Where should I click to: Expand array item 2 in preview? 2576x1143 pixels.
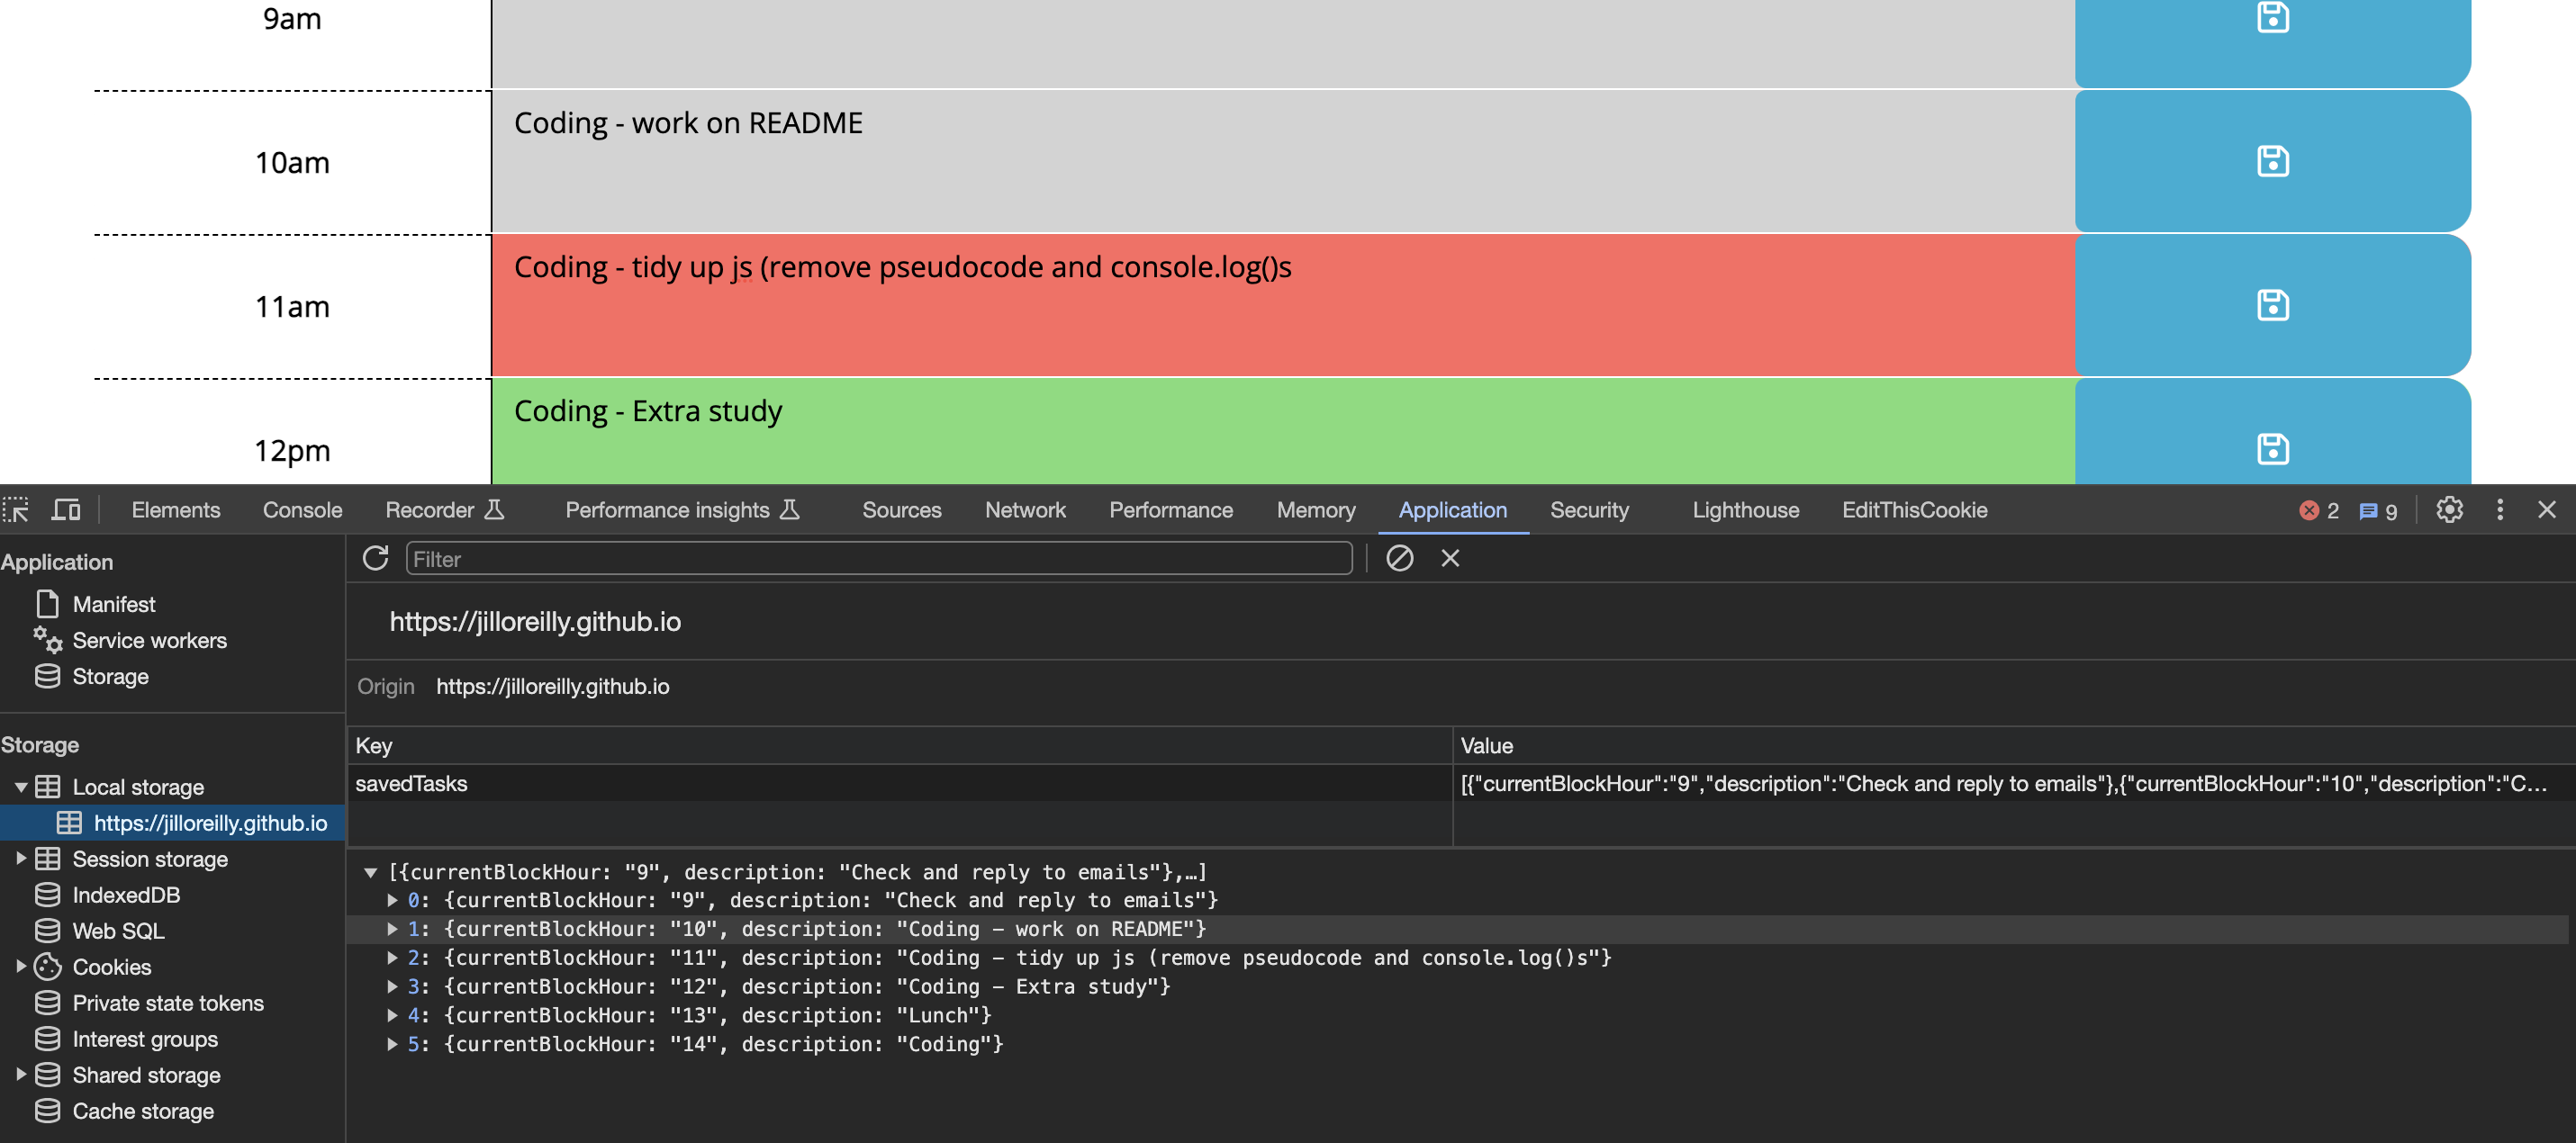[x=393, y=958]
